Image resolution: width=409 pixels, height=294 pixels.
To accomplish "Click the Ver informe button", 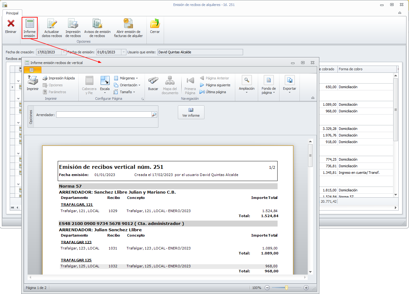I will 191,112.
